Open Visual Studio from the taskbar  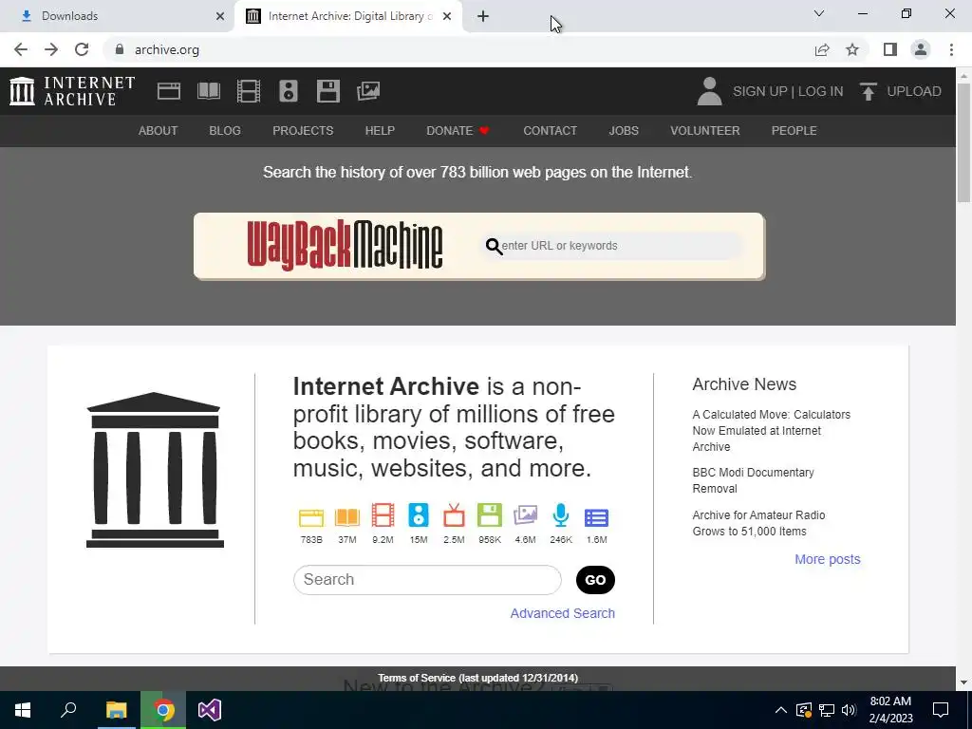pos(210,710)
